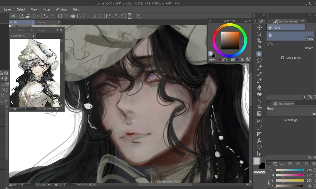Open dropdown arrow next to Save icon
This screenshot has width=316, height=189.
(38, 16)
